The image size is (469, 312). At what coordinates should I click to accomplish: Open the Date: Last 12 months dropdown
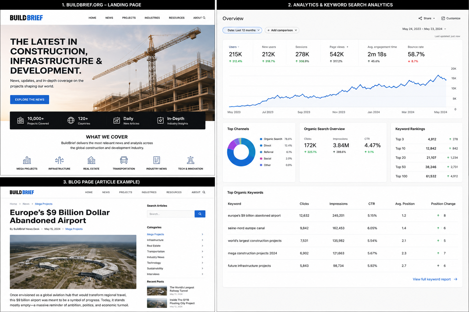click(x=242, y=30)
